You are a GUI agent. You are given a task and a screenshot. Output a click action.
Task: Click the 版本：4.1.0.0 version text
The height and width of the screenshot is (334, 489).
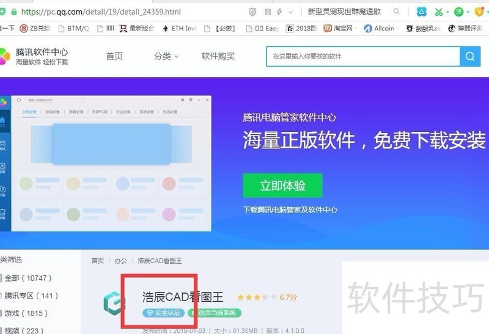pyautogui.click(x=285, y=330)
